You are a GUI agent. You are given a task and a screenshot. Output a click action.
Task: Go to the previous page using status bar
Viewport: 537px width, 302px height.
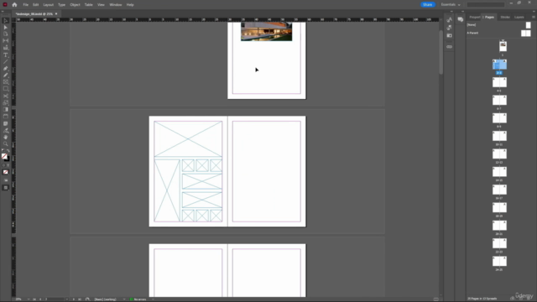(40, 299)
